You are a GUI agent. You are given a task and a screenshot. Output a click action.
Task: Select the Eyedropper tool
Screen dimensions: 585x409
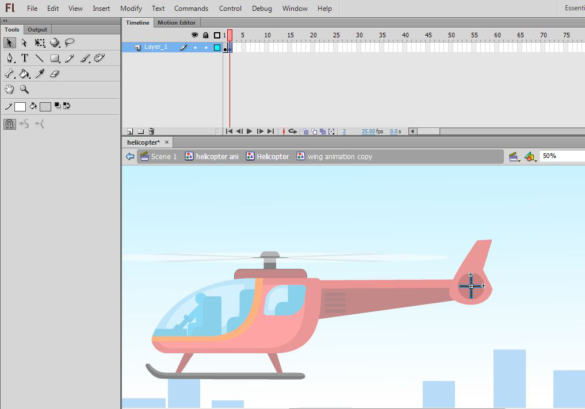[x=40, y=74]
